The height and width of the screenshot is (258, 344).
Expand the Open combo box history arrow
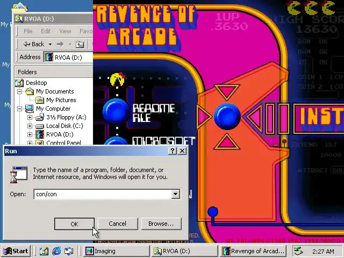coord(176,194)
